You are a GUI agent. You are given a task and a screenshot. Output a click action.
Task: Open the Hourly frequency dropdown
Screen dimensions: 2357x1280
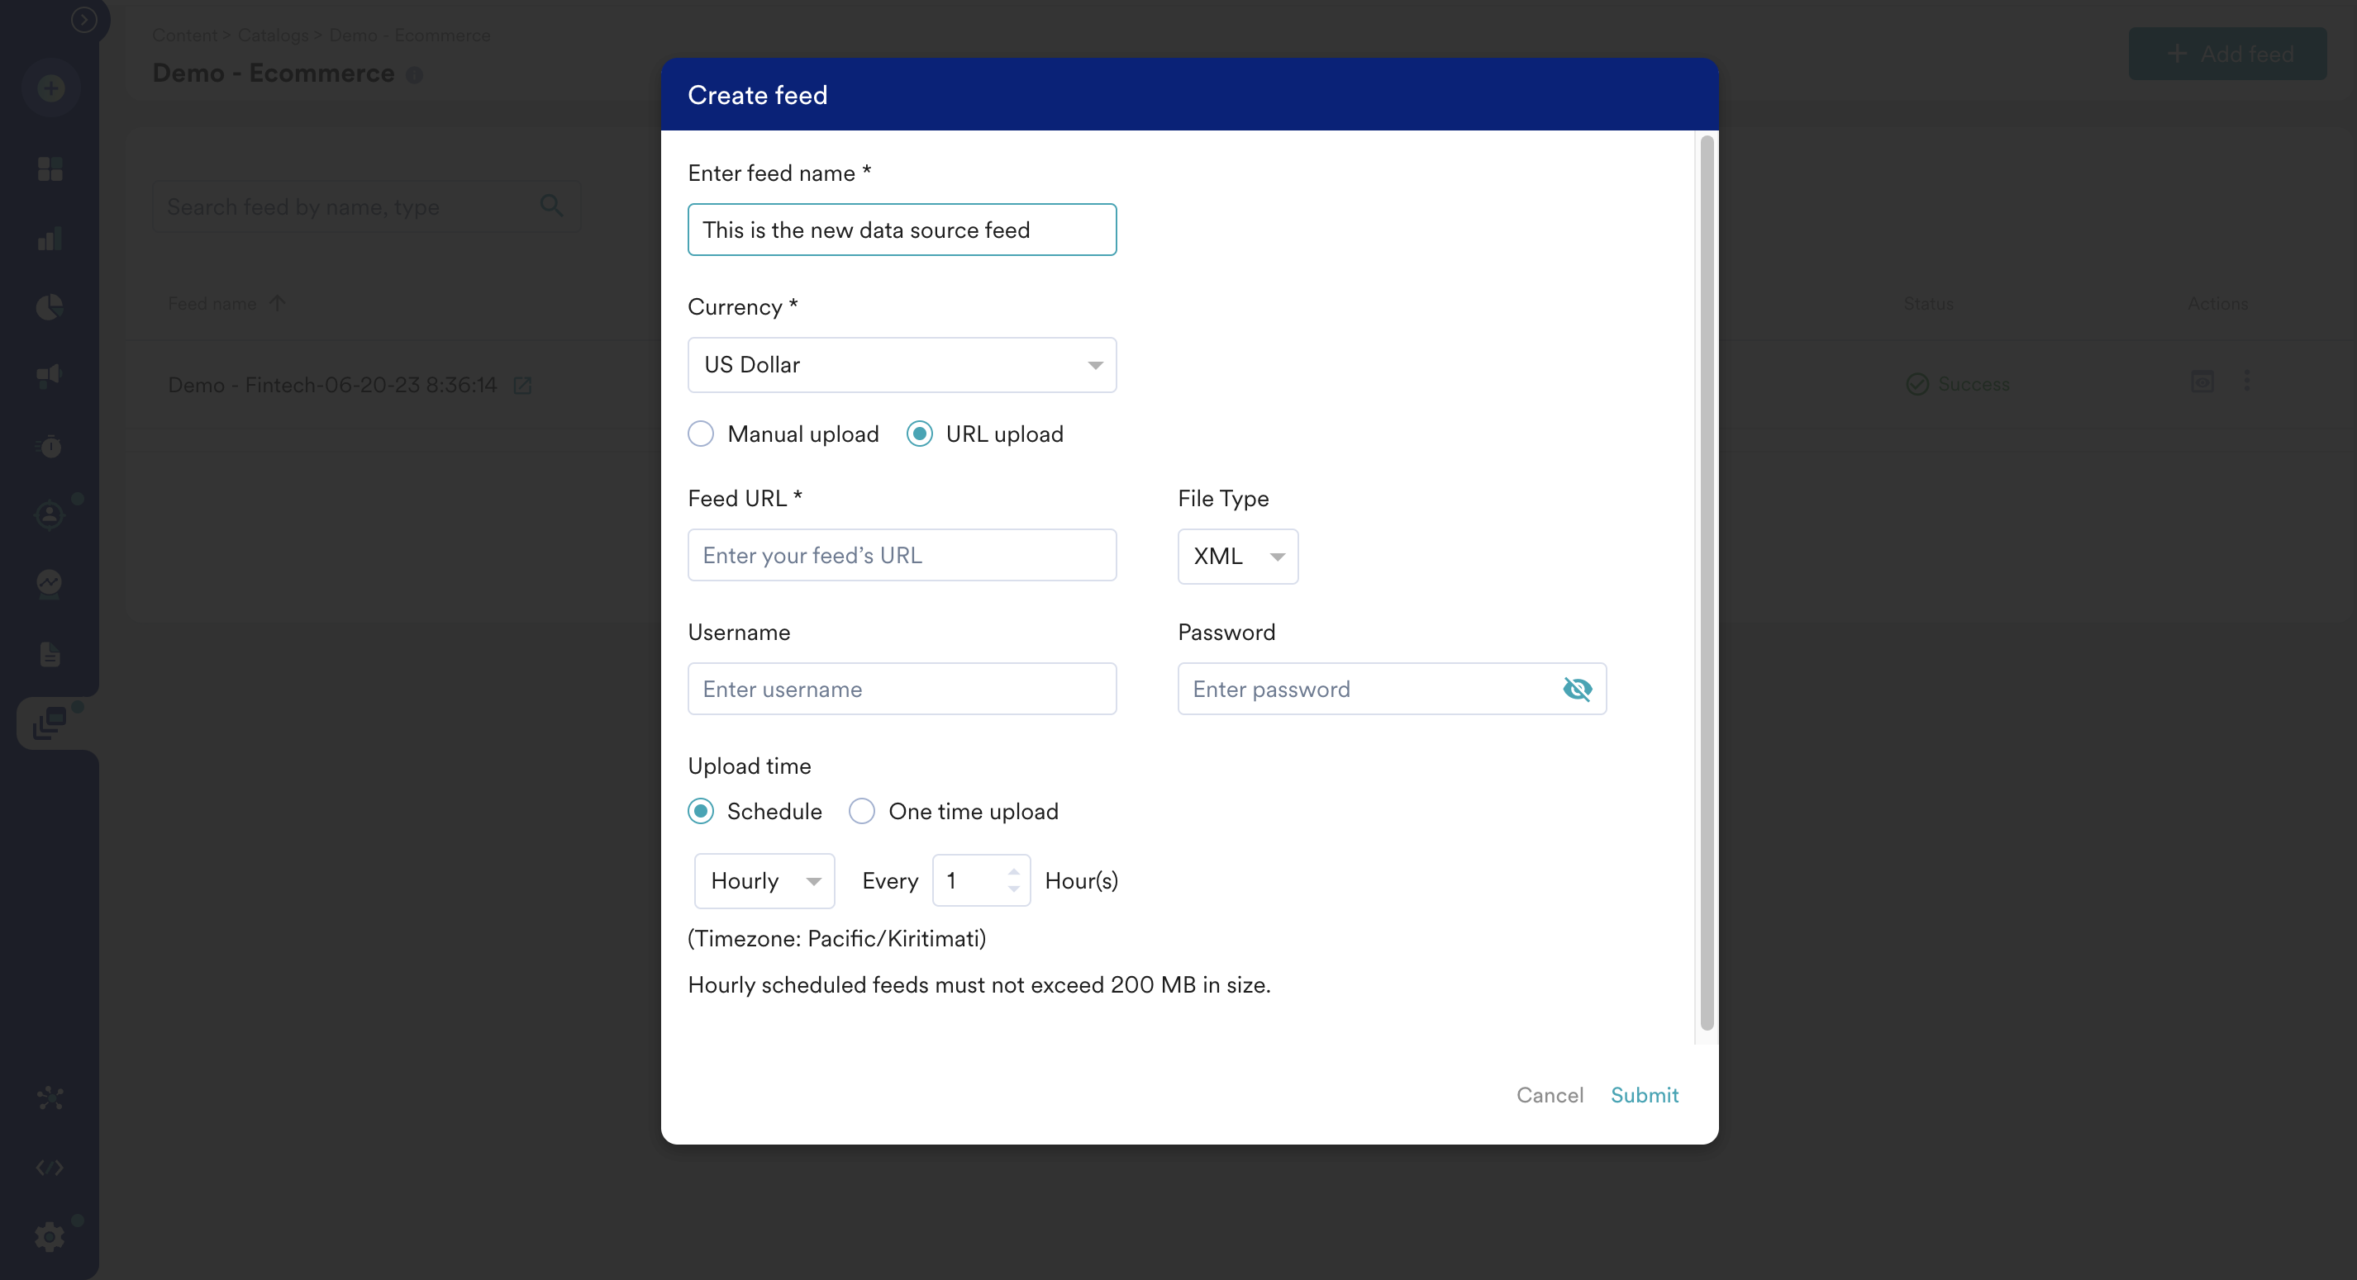[764, 880]
